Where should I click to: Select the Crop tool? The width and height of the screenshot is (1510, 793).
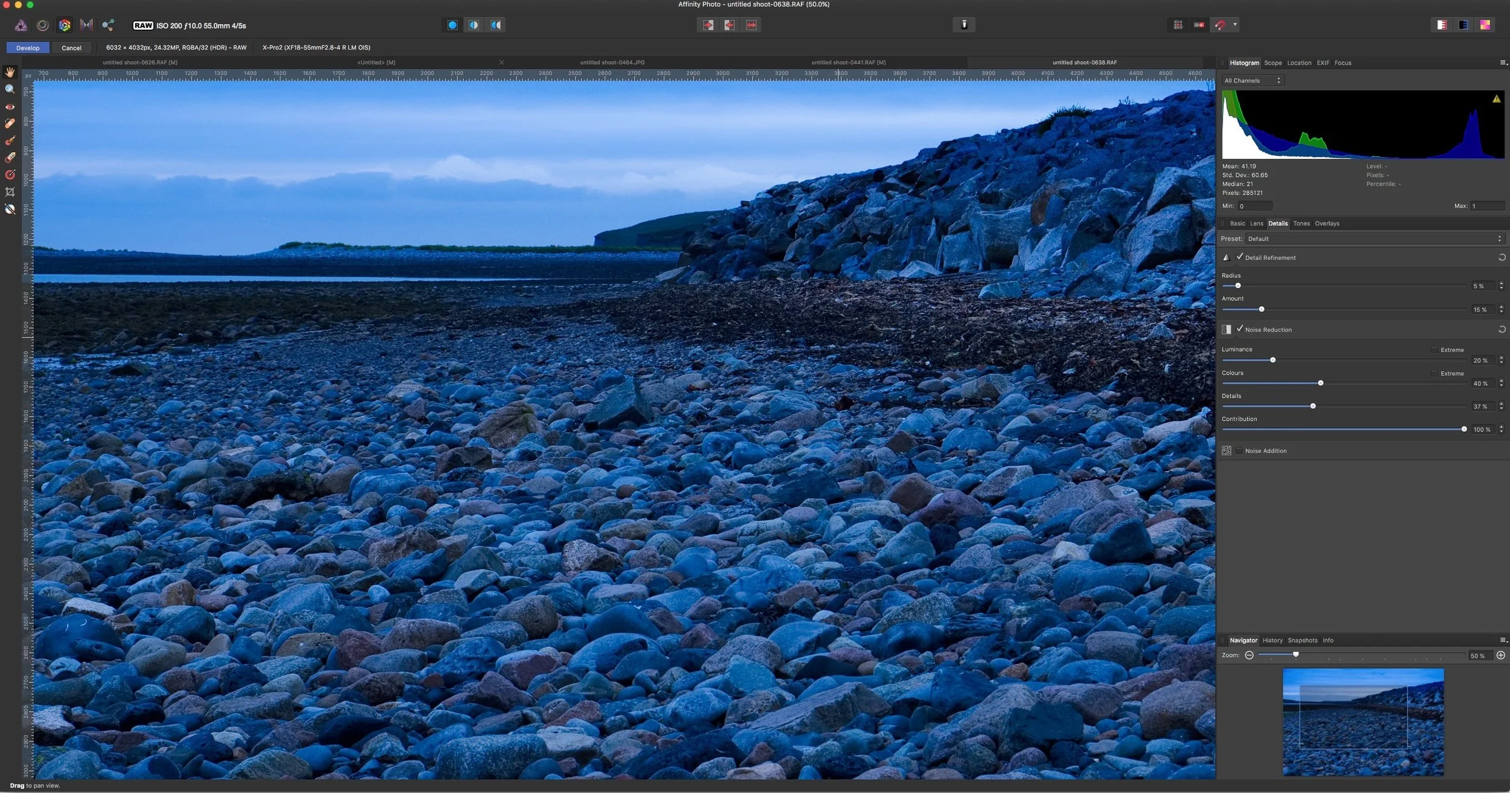[10, 192]
